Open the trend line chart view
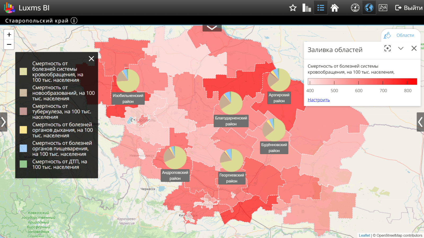The image size is (424, 238). pyautogui.click(x=383, y=8)
